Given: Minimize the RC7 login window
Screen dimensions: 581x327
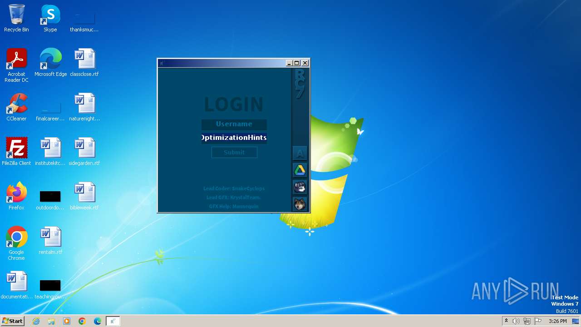Looking at the screenshot, I should click(289, 63).
